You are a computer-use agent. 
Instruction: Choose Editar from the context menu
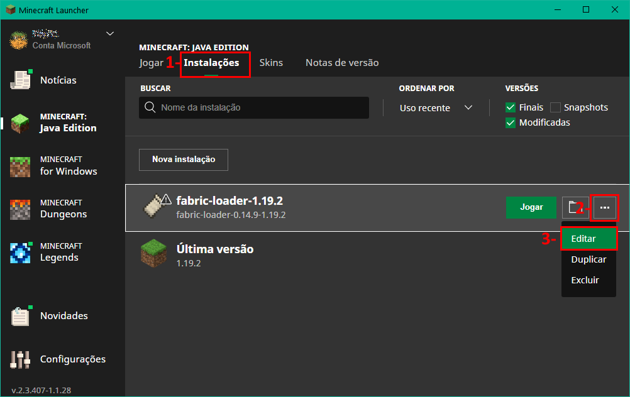pyautogui.click(x=589, y=239)
